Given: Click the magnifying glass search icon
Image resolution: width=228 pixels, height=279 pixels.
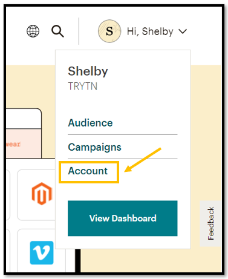Looking at the screenshot, I should point(57,31).
